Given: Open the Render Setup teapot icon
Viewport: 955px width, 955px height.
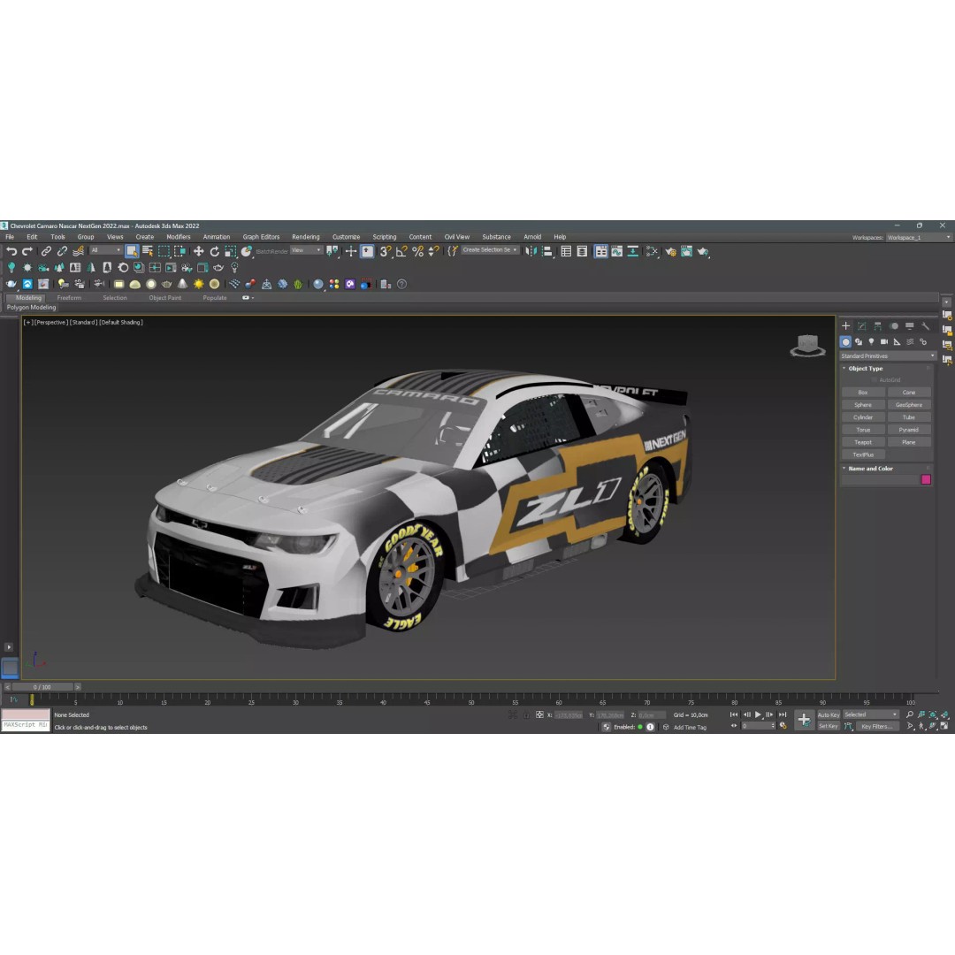Looking at the screenshot, I should (670, 251).
